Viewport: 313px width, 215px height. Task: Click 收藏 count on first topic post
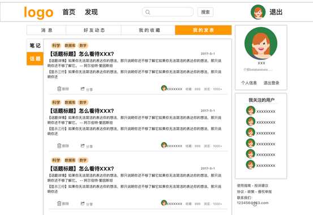tap(193, 89)
